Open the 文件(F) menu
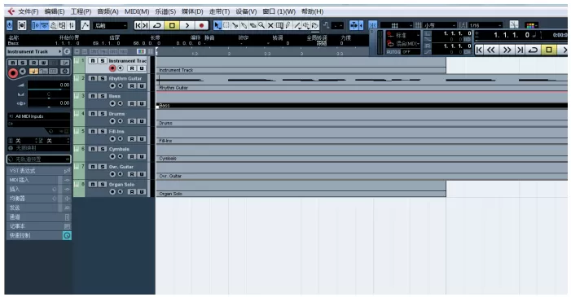 pos(28,11)
